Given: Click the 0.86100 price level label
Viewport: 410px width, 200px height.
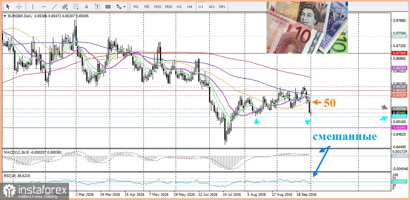Looking at the screenshot, I should 400,86.
